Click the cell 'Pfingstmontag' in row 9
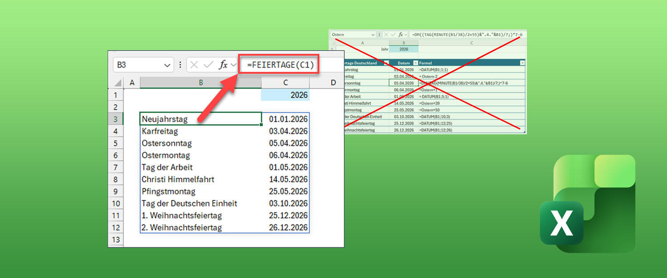The width and height of the screenshot is (667, 278). pyautogui.click(x=201, y=191)
